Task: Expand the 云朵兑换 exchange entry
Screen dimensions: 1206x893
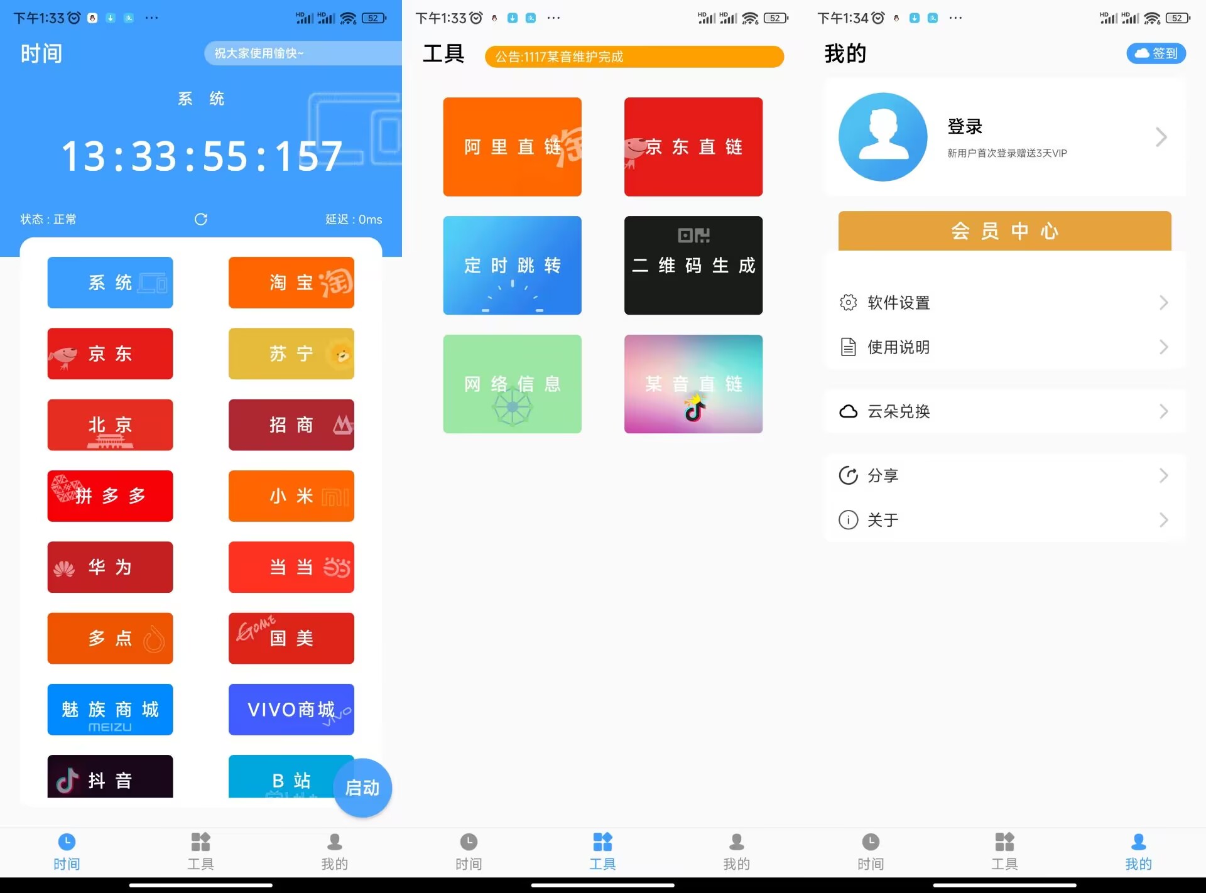Action: pos(1004,411)
